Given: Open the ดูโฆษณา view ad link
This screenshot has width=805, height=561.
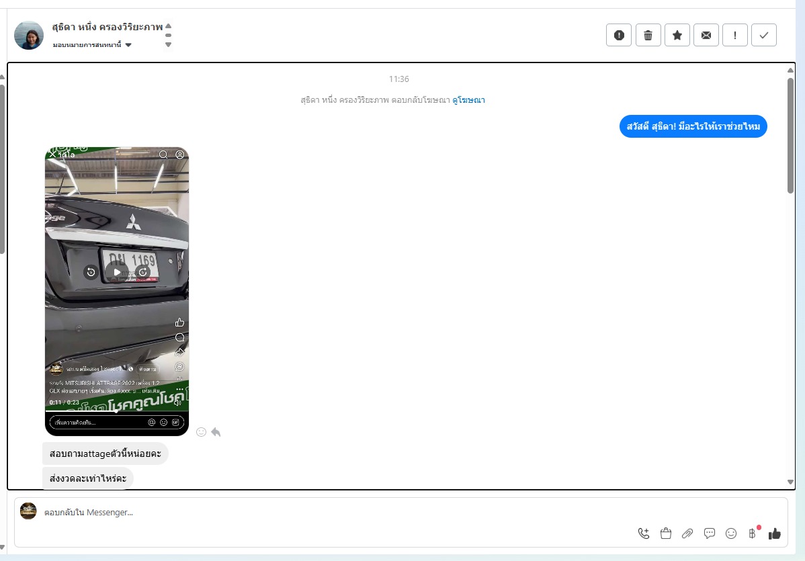Looking at the screenshot, I should tap(468, 100).
